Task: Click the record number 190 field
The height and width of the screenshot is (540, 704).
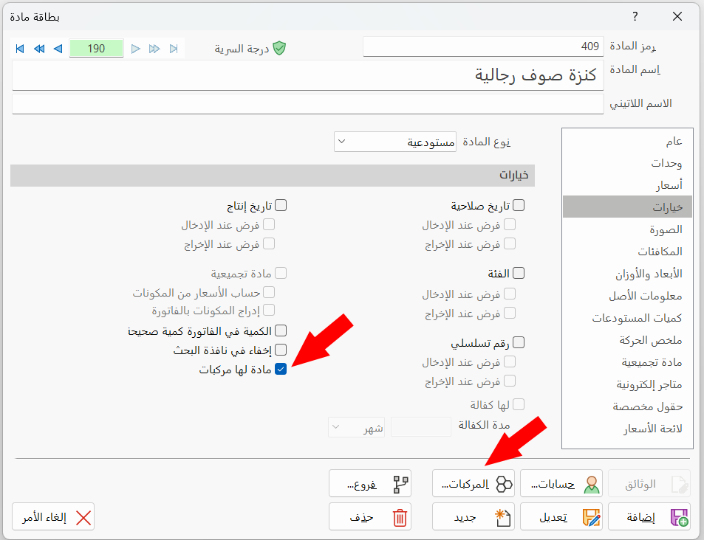Action: [x=96, y=48]
